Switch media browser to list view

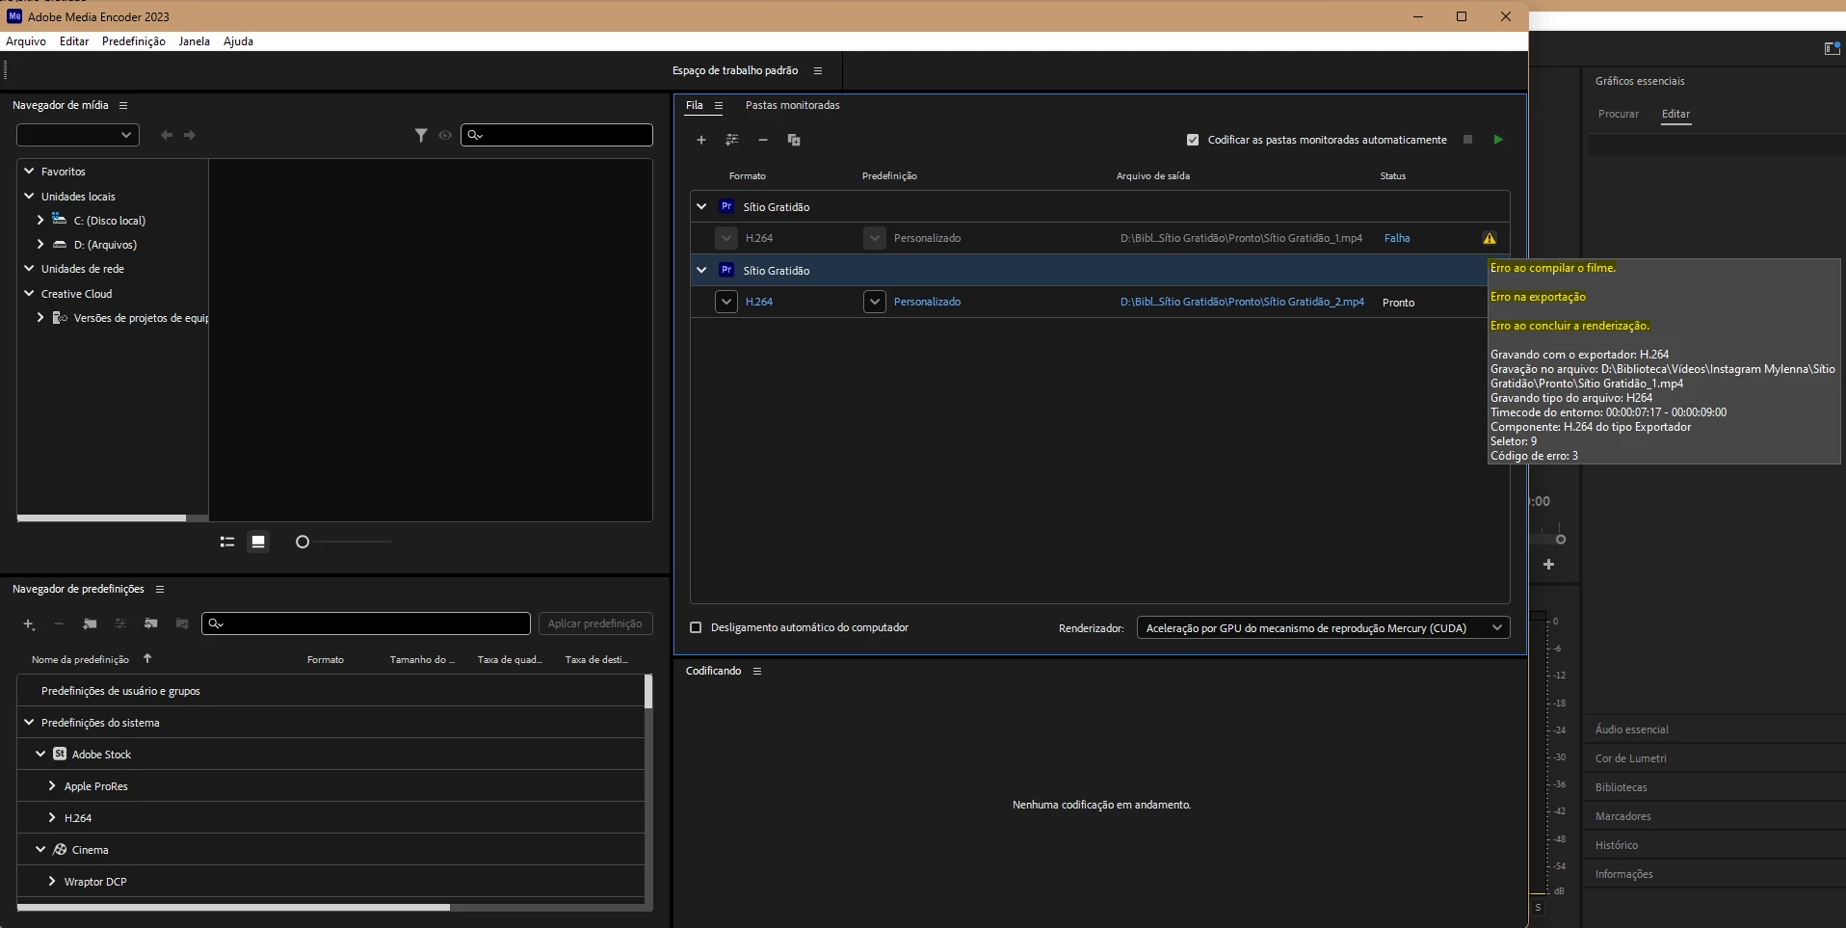click(x=227, y=542)
